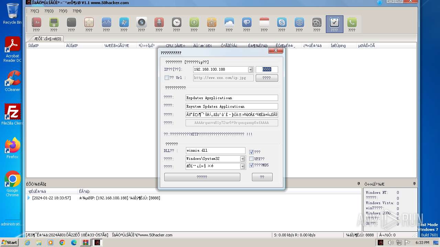Expand the dropdown below Windows\System32
This screenshot has height=247, width=440.
(243, 166)
